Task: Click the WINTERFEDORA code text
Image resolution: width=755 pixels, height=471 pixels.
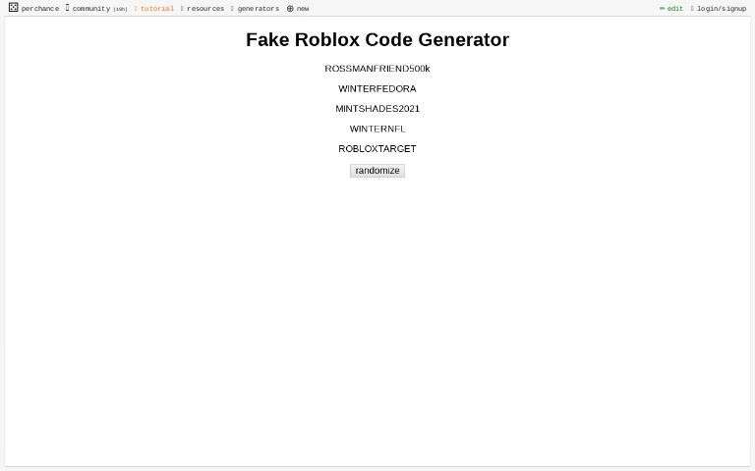Action: (x=377, y=89)
